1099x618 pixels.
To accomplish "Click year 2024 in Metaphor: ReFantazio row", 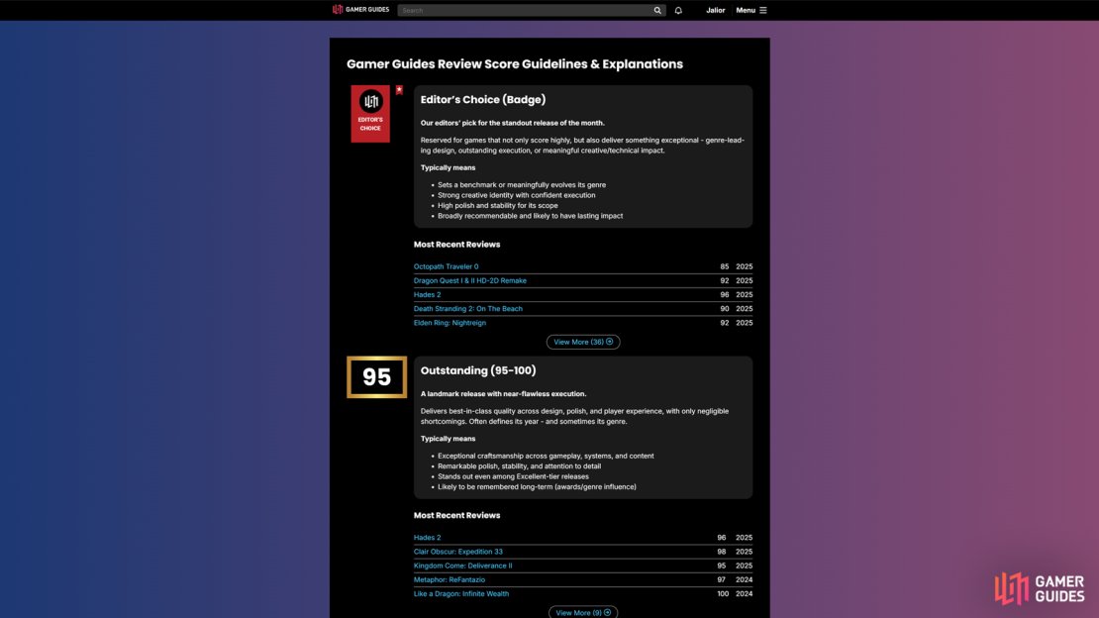I will pos(744,579).
